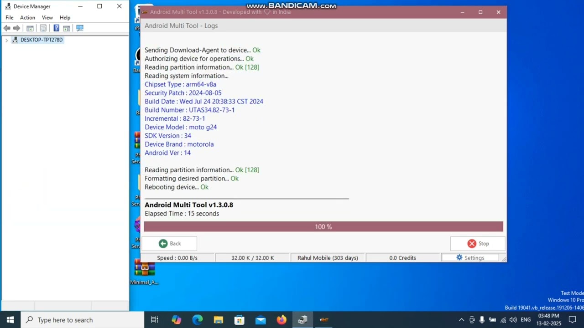Click the green arrow icon on Back button
The height and width of the screenshot is (328, 584).
click(x=163, y=244)
